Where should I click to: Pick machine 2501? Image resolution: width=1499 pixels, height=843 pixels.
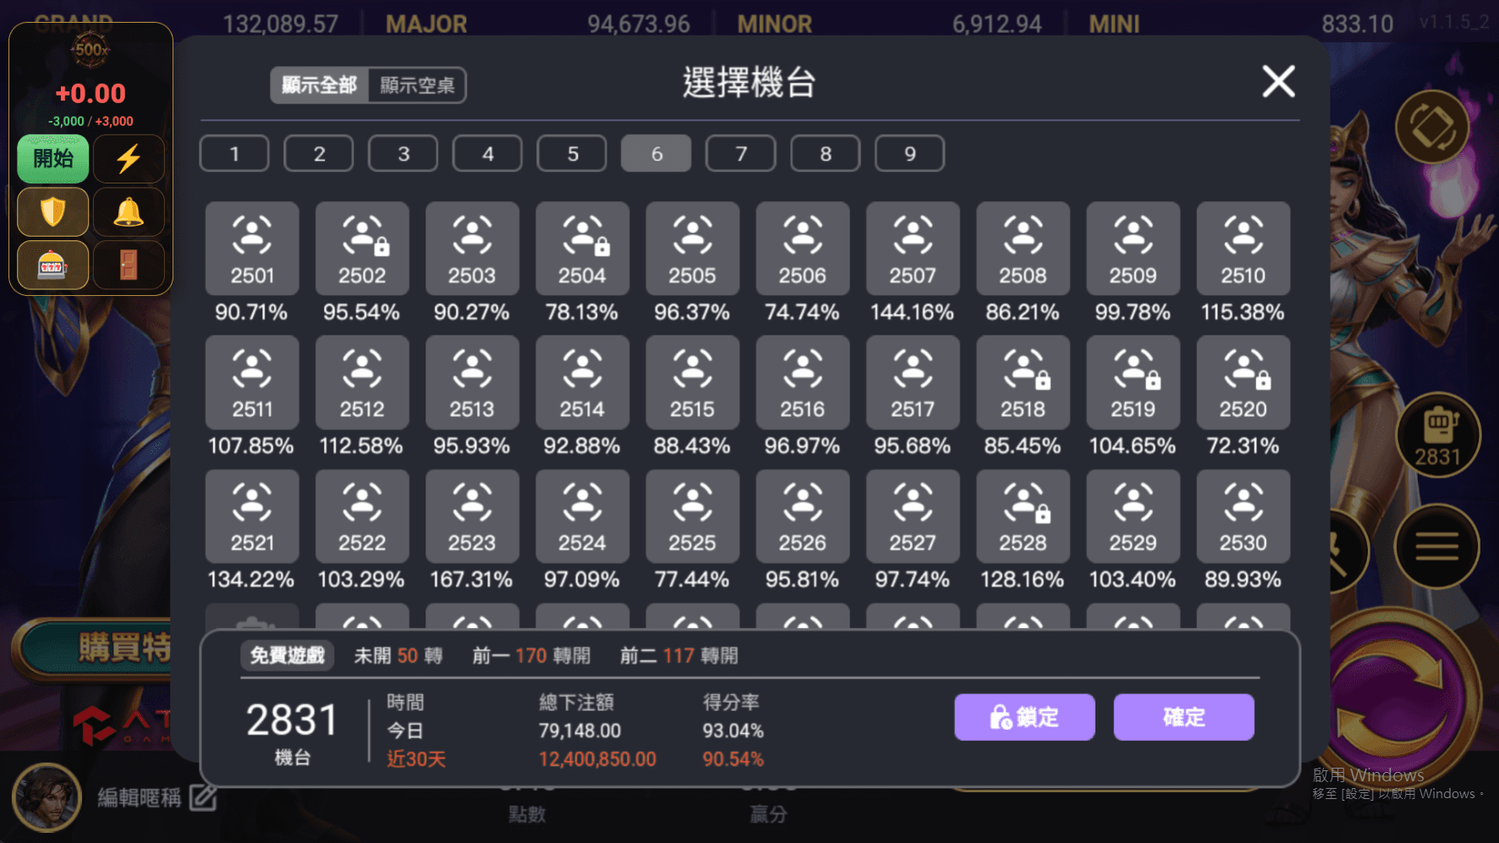pyautogui.click(x=252, y=248)
